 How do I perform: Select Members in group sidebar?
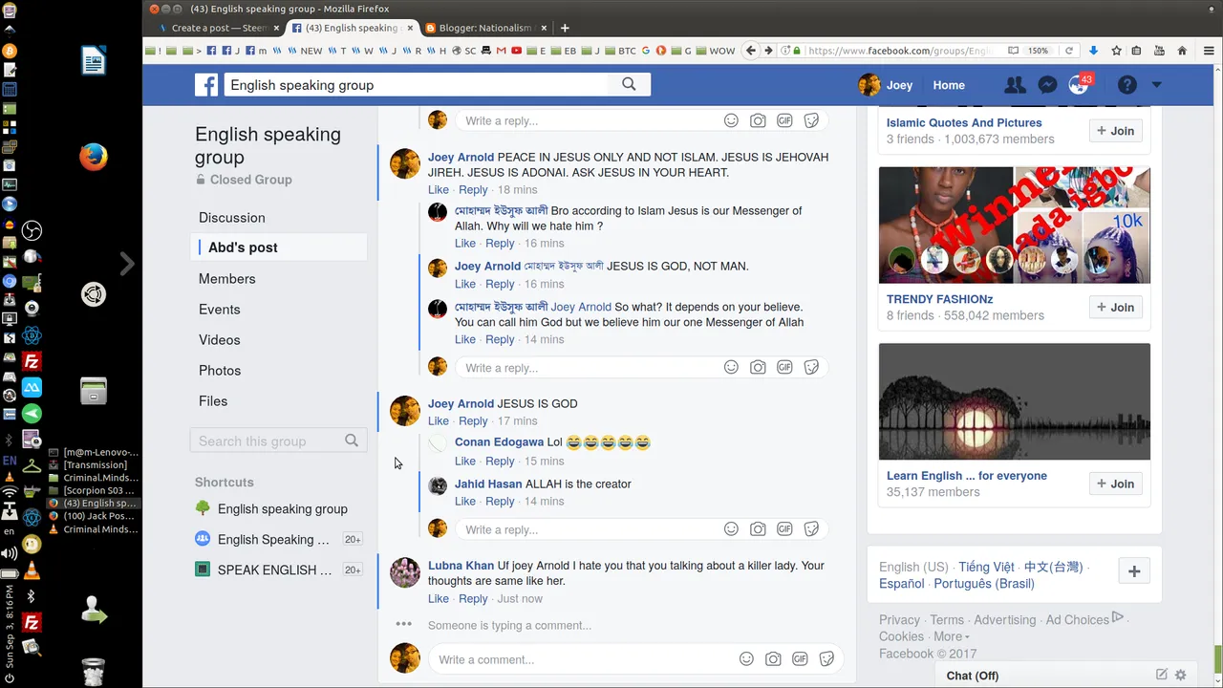click(227, 279)
